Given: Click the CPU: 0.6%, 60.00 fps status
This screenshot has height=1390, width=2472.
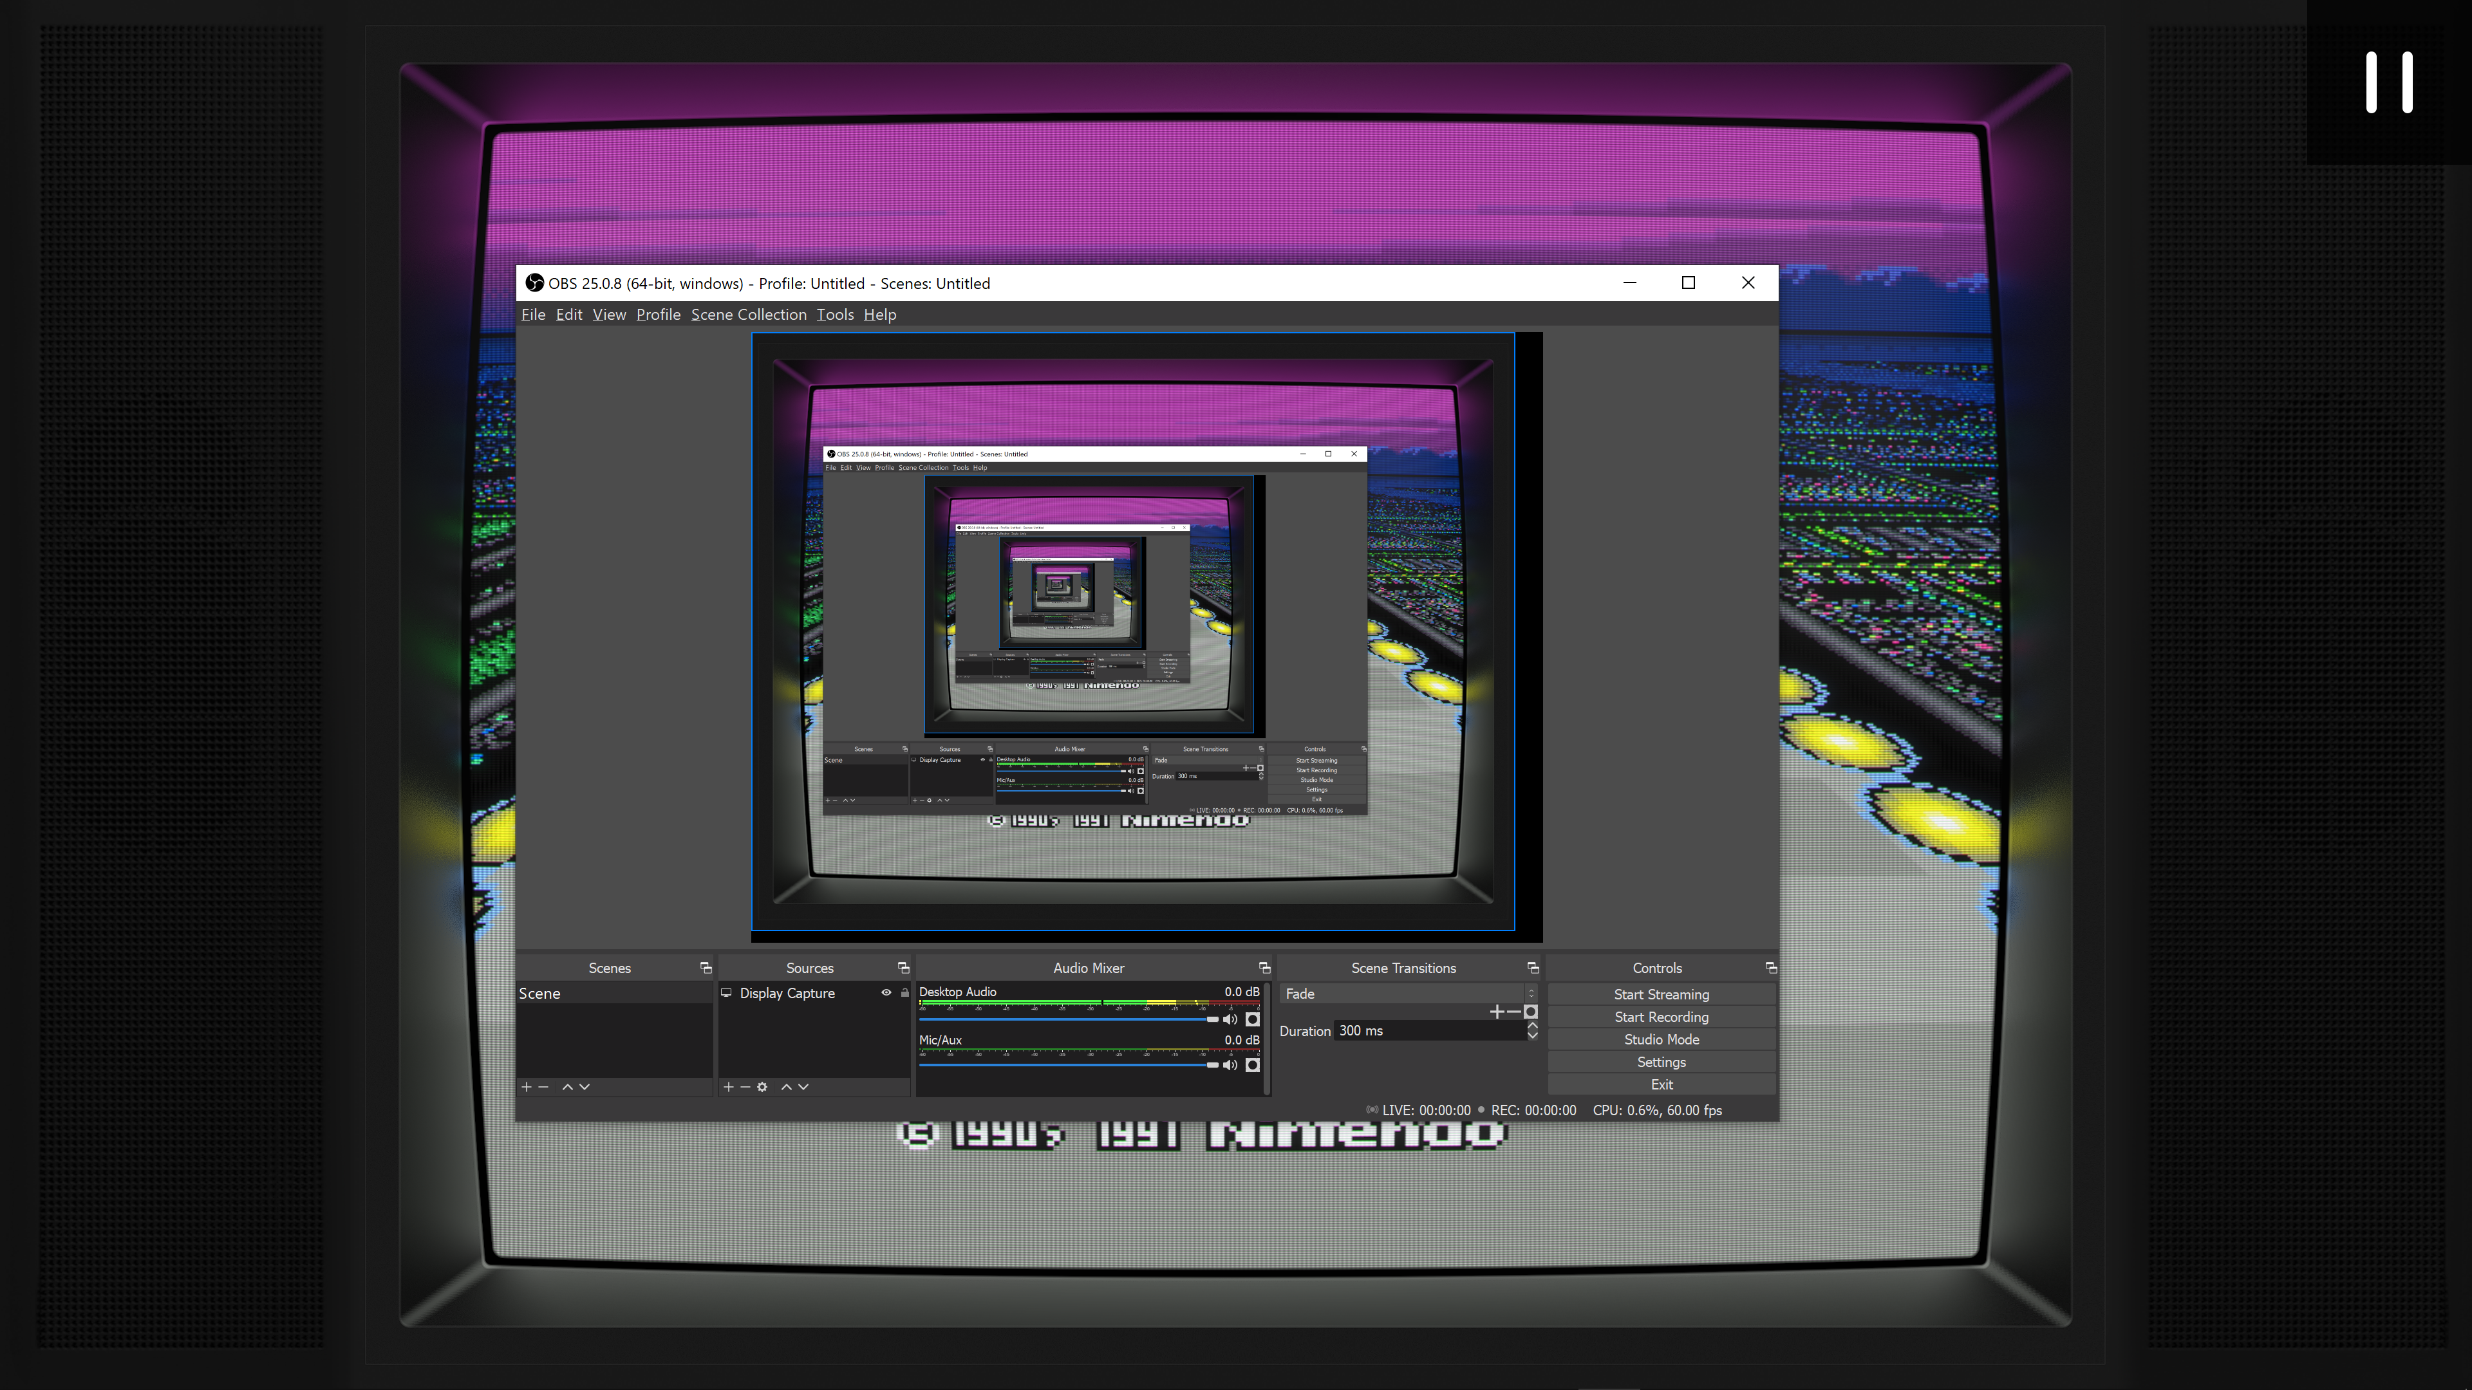Looking at the screenshot, I should (1657, 1111).
